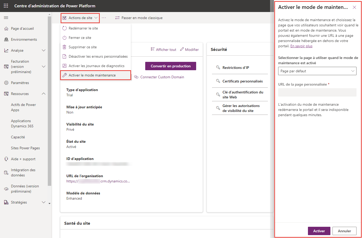This screenshot has height=238, width=362.
Task: Click the sidebar vertical scrollbar
Action: [x=50, y=101]
